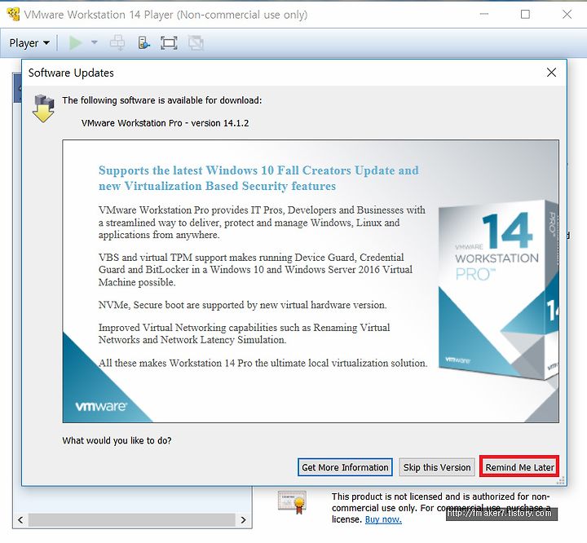Maximize the VMware Player window
The image size is (587, 543).
tap(525, 14)
